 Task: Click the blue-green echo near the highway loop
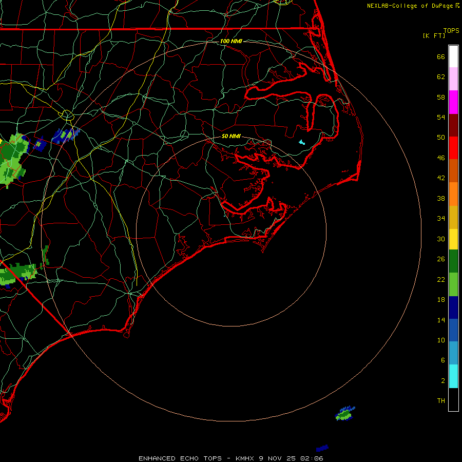click(66, 135)
